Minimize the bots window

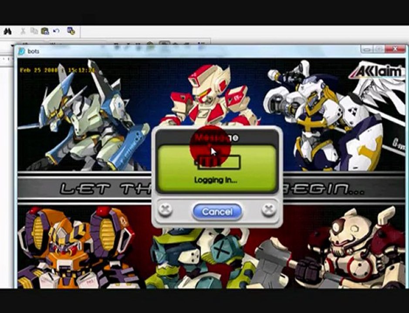pos(366,49)
